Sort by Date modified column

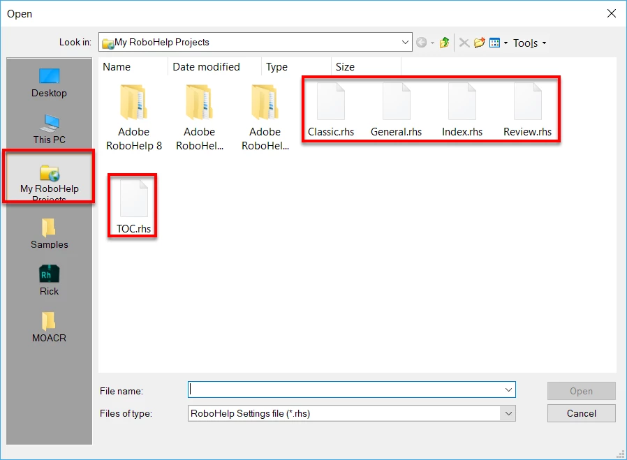click(x=215, y=67)
